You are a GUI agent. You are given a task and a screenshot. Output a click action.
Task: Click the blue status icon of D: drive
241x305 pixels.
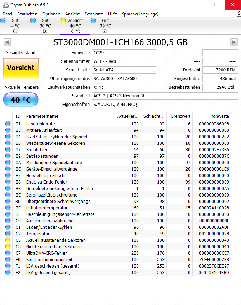pos(33,20)
